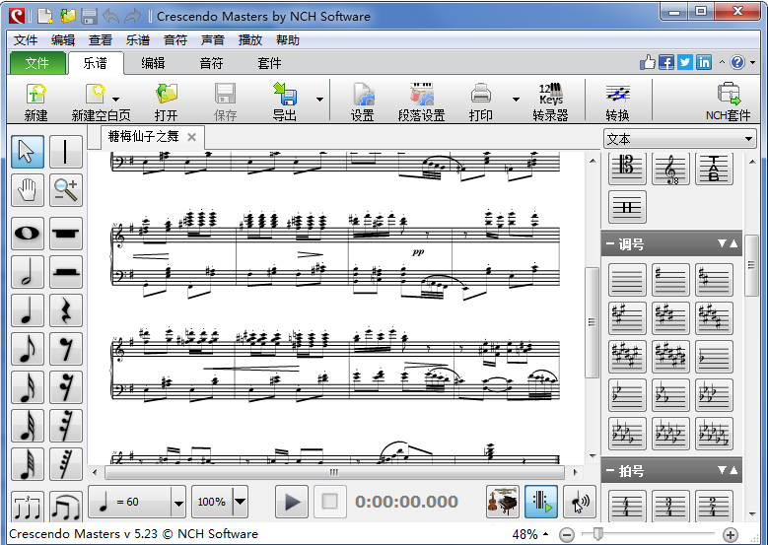Open the 100% playback speed dropdown
The height and width of the screenshot is (545, 768).
point(240,502)
